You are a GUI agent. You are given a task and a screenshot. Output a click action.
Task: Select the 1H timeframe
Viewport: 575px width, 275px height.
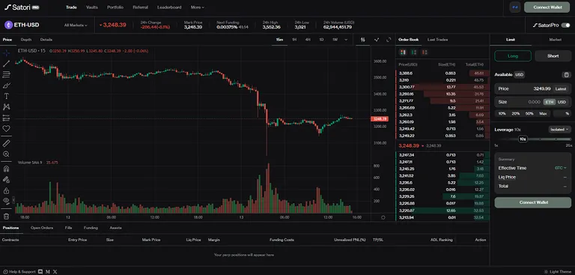coord(294,40)
